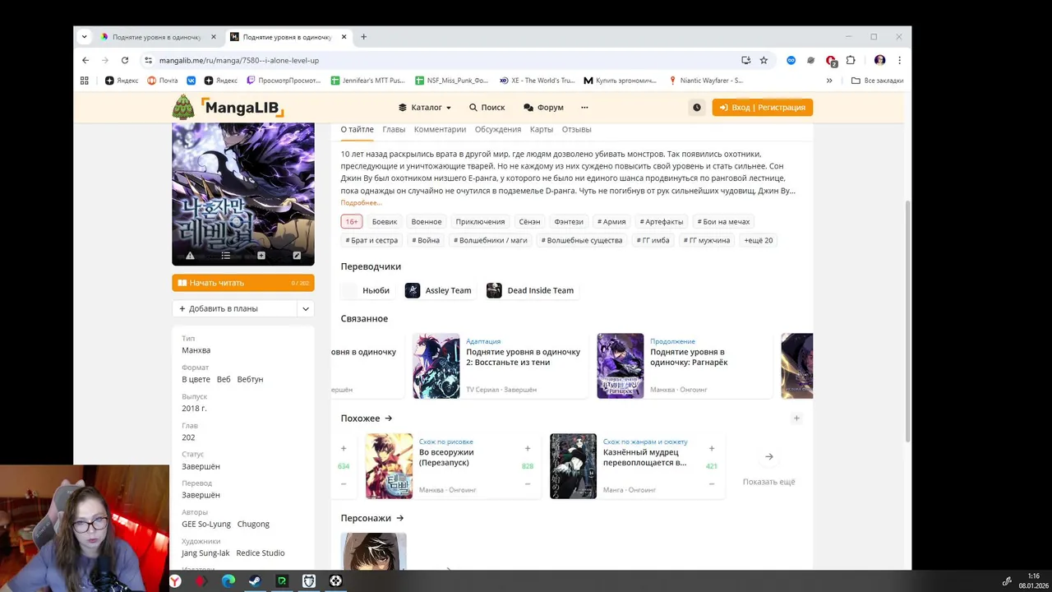Open Chrome profile avatar
The height and width of the screenshot is (592, 1052).
point(879,60)
